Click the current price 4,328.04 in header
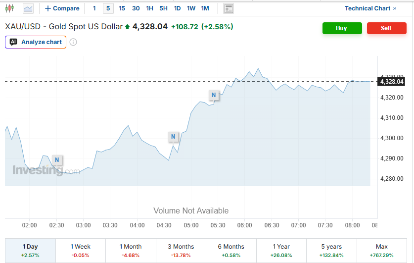 150,27
